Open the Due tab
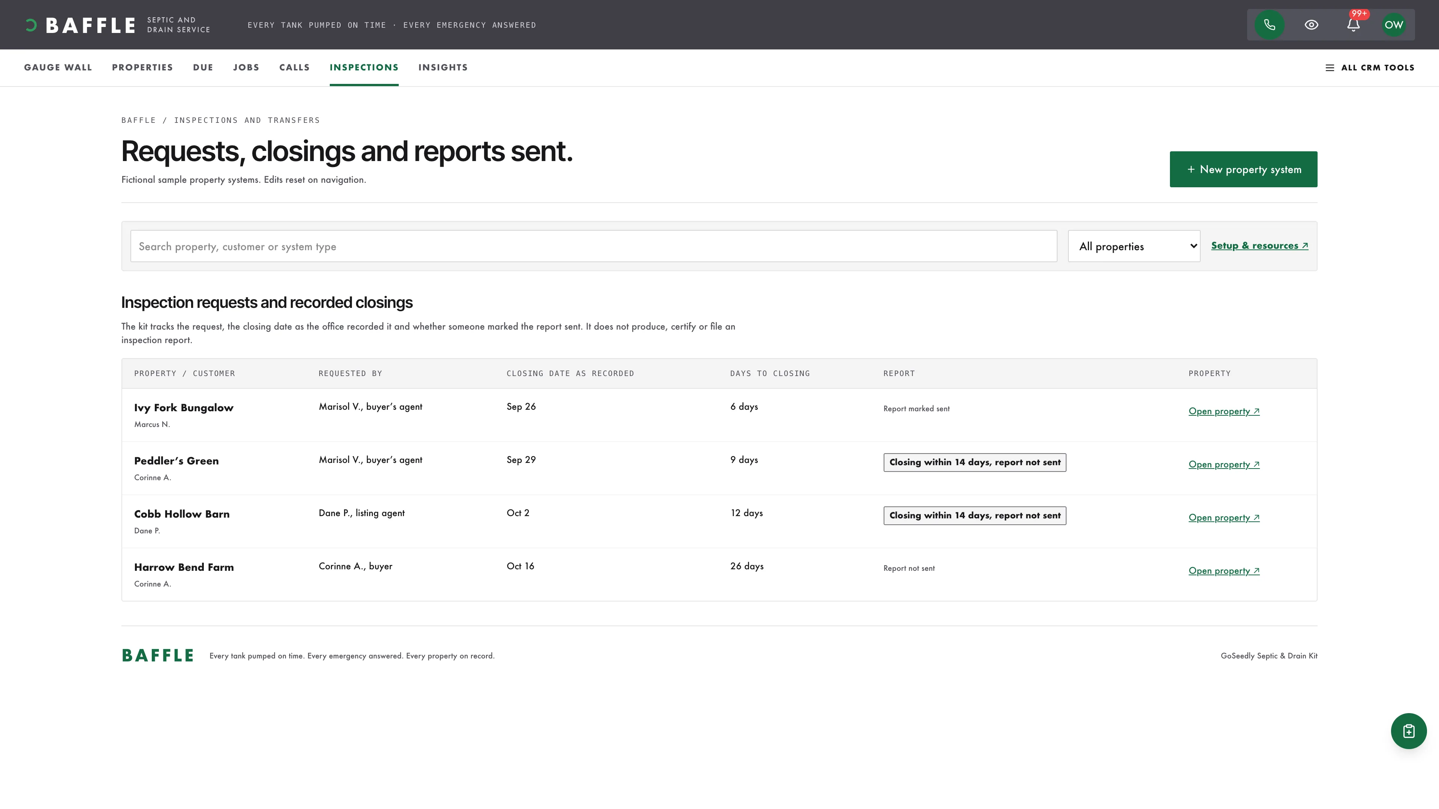 [x=203, y=67]
